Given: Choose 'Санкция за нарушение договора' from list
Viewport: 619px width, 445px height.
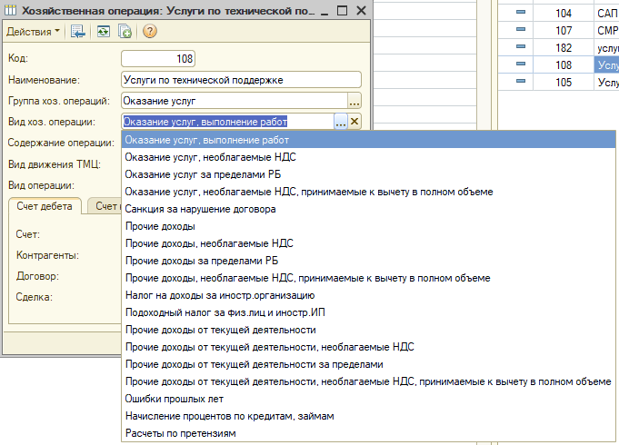Looking at the screenshot, I should click(x=200, y=209).
